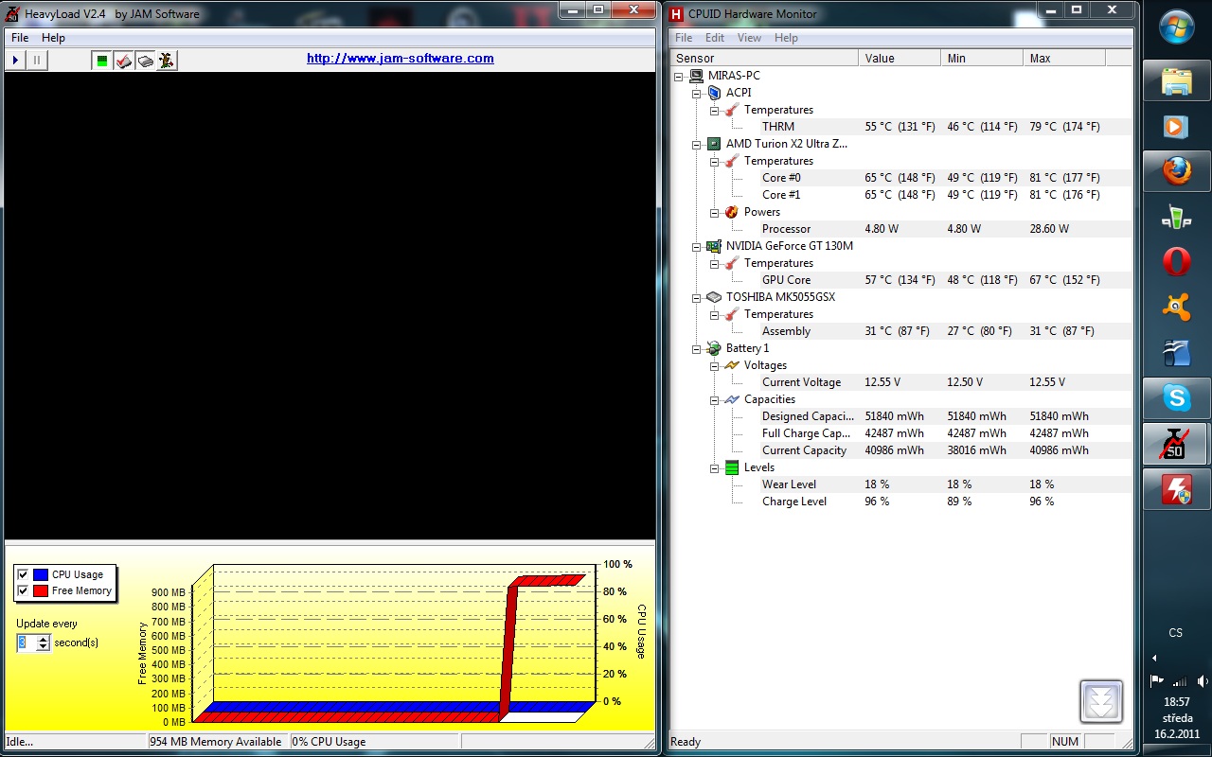Image resolution: width=1212 pixels, height=757 pixels.
Task: Collapse the Battery 1 node
Action: [697, 348]
